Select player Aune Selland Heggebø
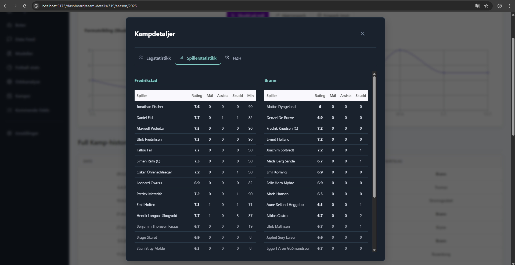 tap(285, 205)
